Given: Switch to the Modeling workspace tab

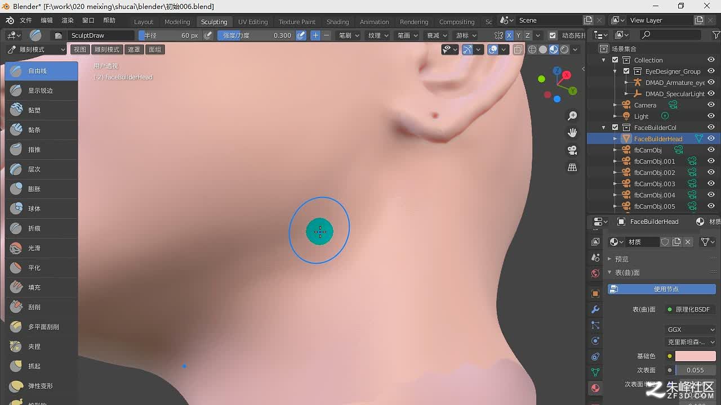Looking at the screenshot, I should [x=177, y=22].
